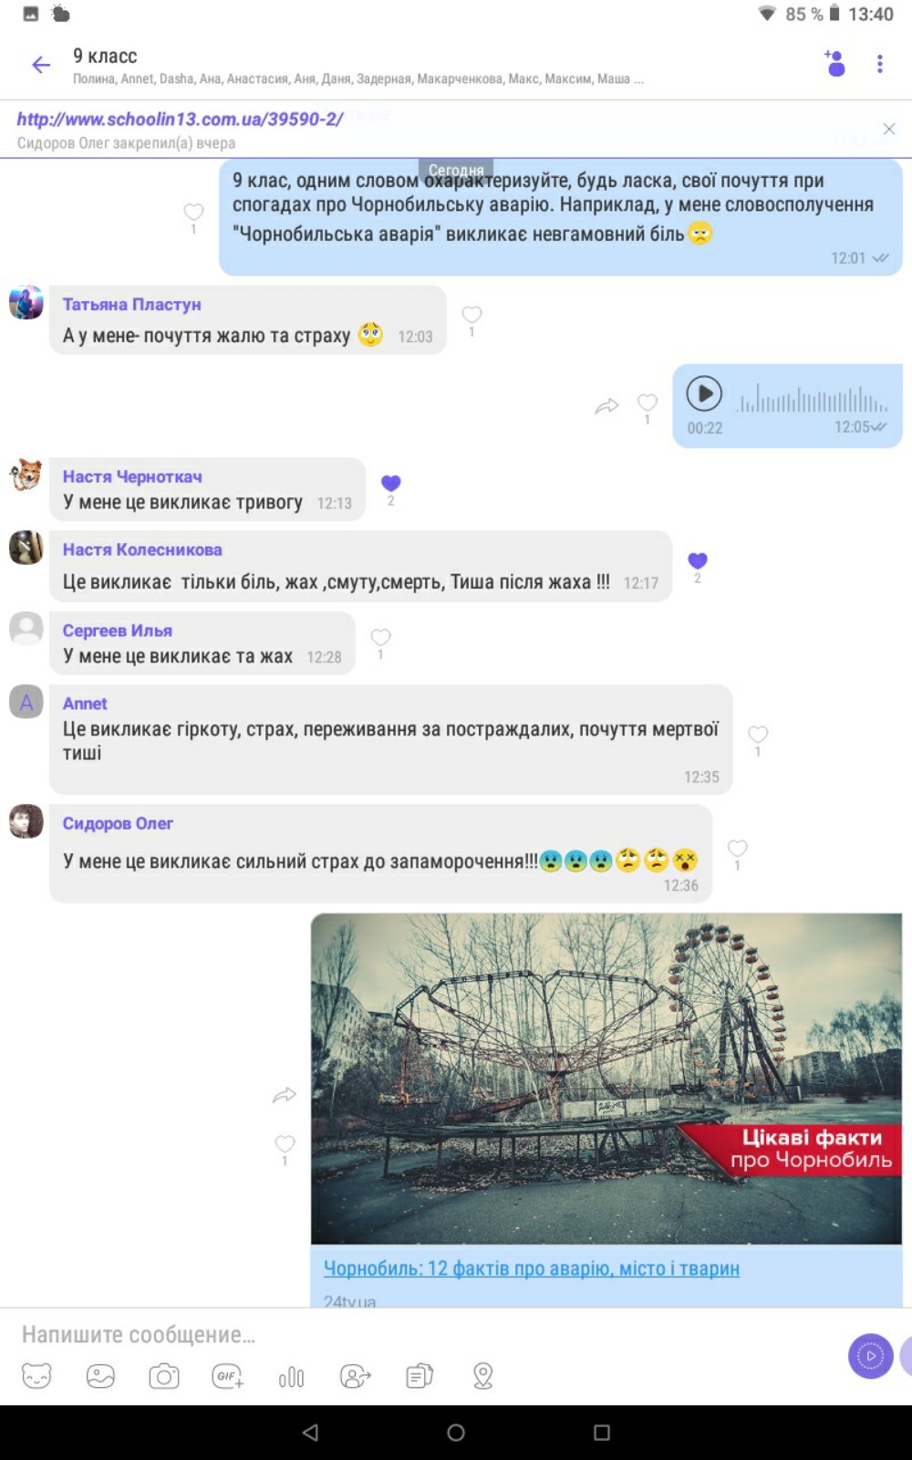
Task: Unlike Настя Чернoткач's message heart
Action: 391,484
